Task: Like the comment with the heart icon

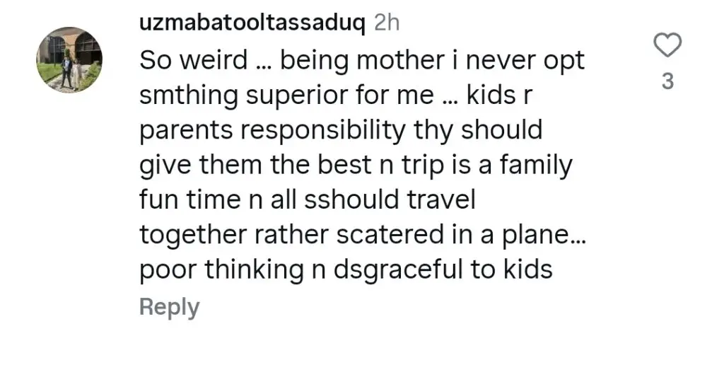Action: click(x=667, y=45)
